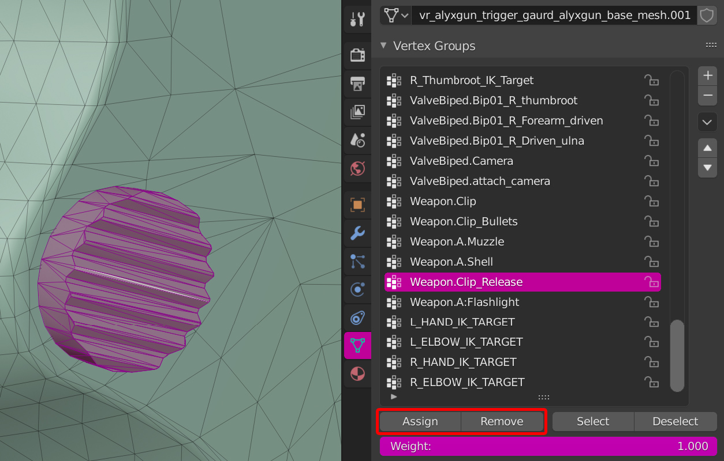Click vertex group icon beside ValveBiped.Camera
The image size is (724, 461).
pyautogui.click(x=394, y=161)
